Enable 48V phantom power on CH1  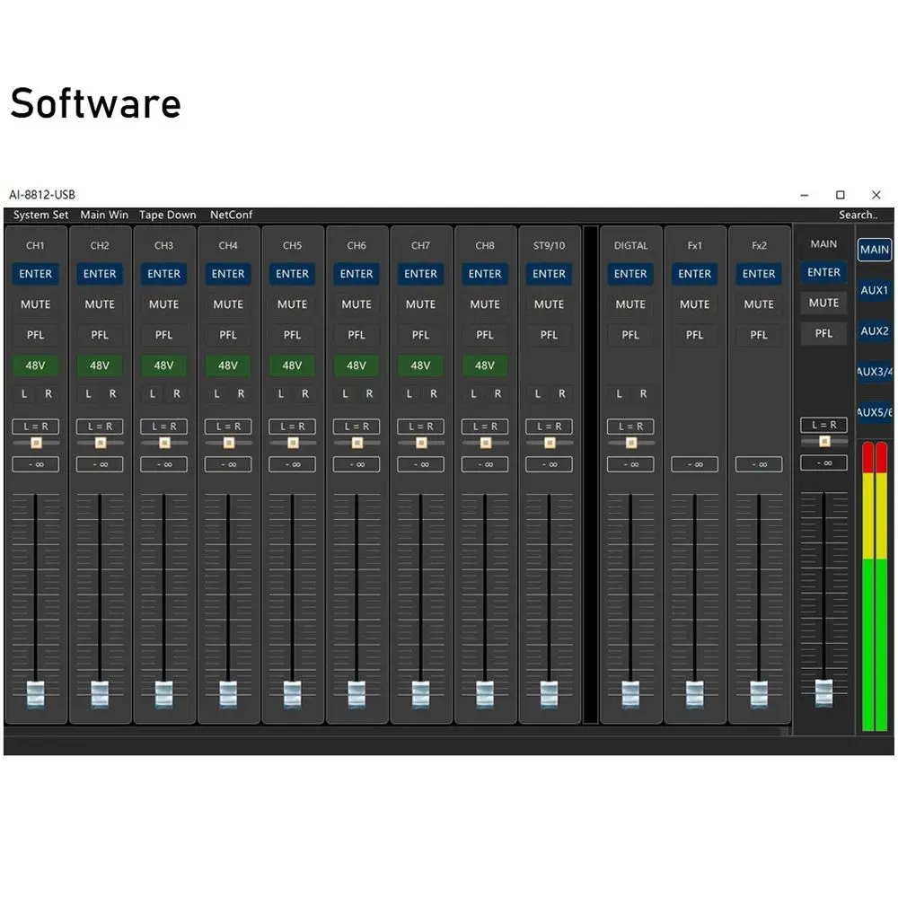coord(36,365)
